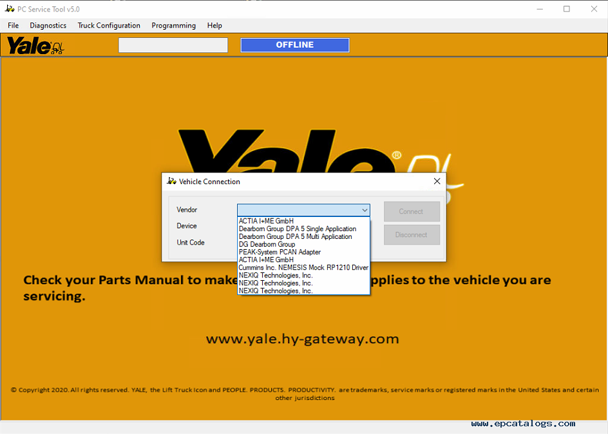Image resolution: width=608 pixels, height=434 pixels.
Task: Open the File menu
Action: pyautogui.click(x=13, y=26)
